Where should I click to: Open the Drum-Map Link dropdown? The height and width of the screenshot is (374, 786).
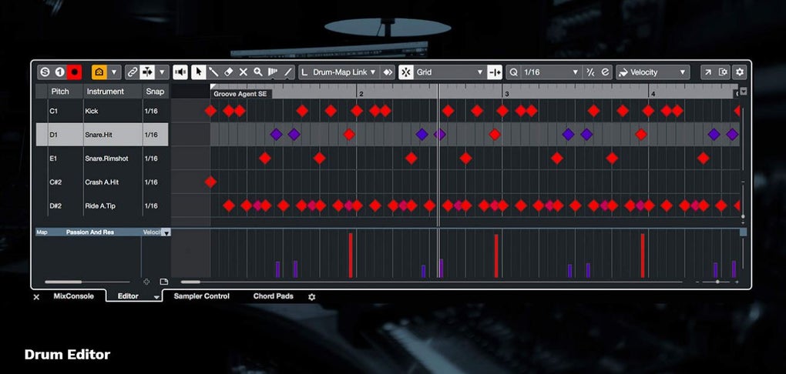339,72
